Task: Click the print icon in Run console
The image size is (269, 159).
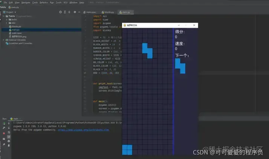Action: pyautogui.click(x=9, y=141)
